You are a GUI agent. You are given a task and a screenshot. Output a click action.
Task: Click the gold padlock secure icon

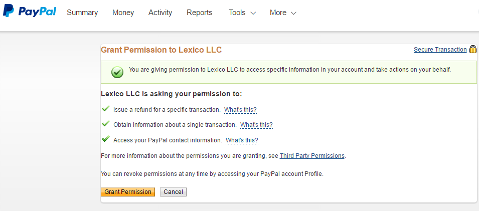pyautogui.click(x=472, y=49)
